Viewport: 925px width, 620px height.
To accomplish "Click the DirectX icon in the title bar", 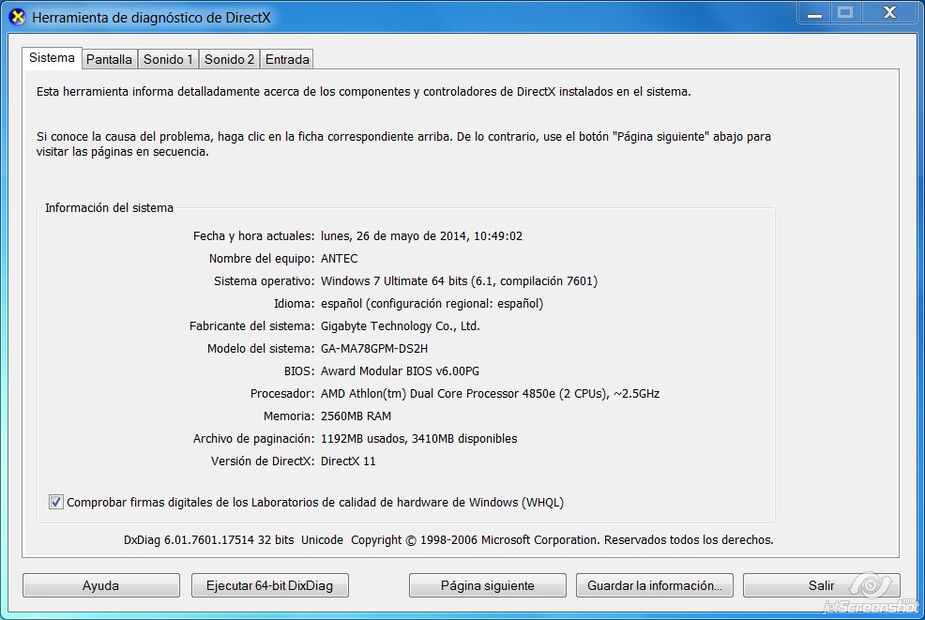I will (x=18, y=17).
